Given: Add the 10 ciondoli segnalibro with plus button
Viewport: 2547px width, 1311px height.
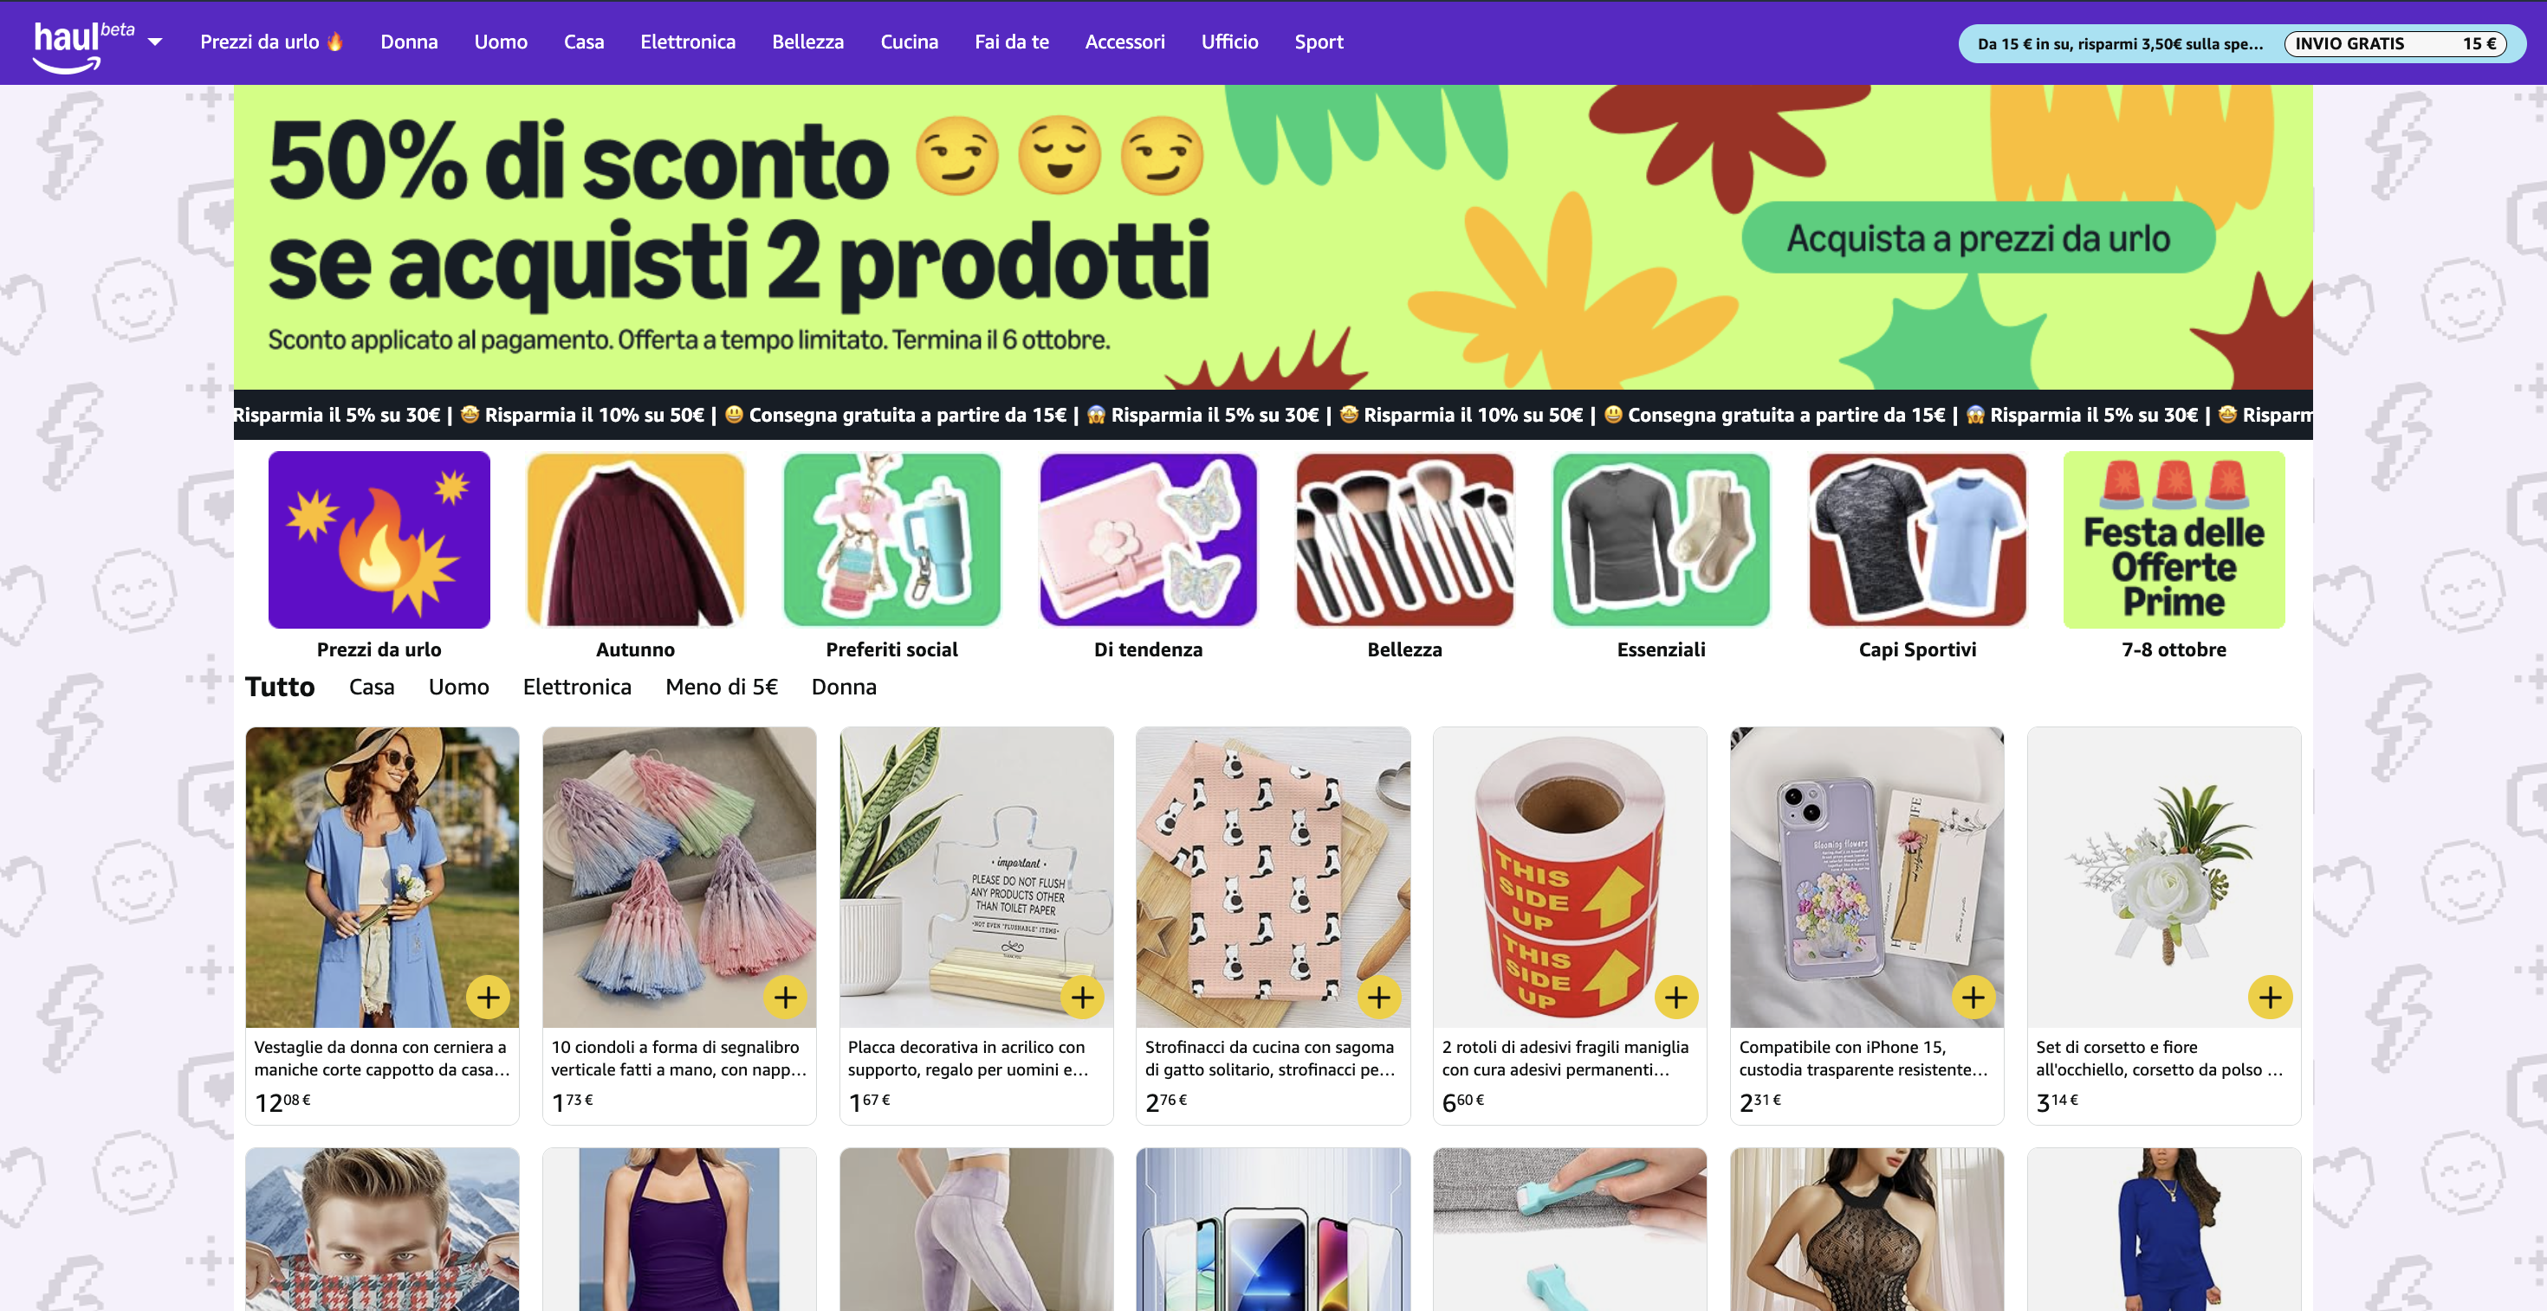Looking at the screenshot, I should (785, 998).
